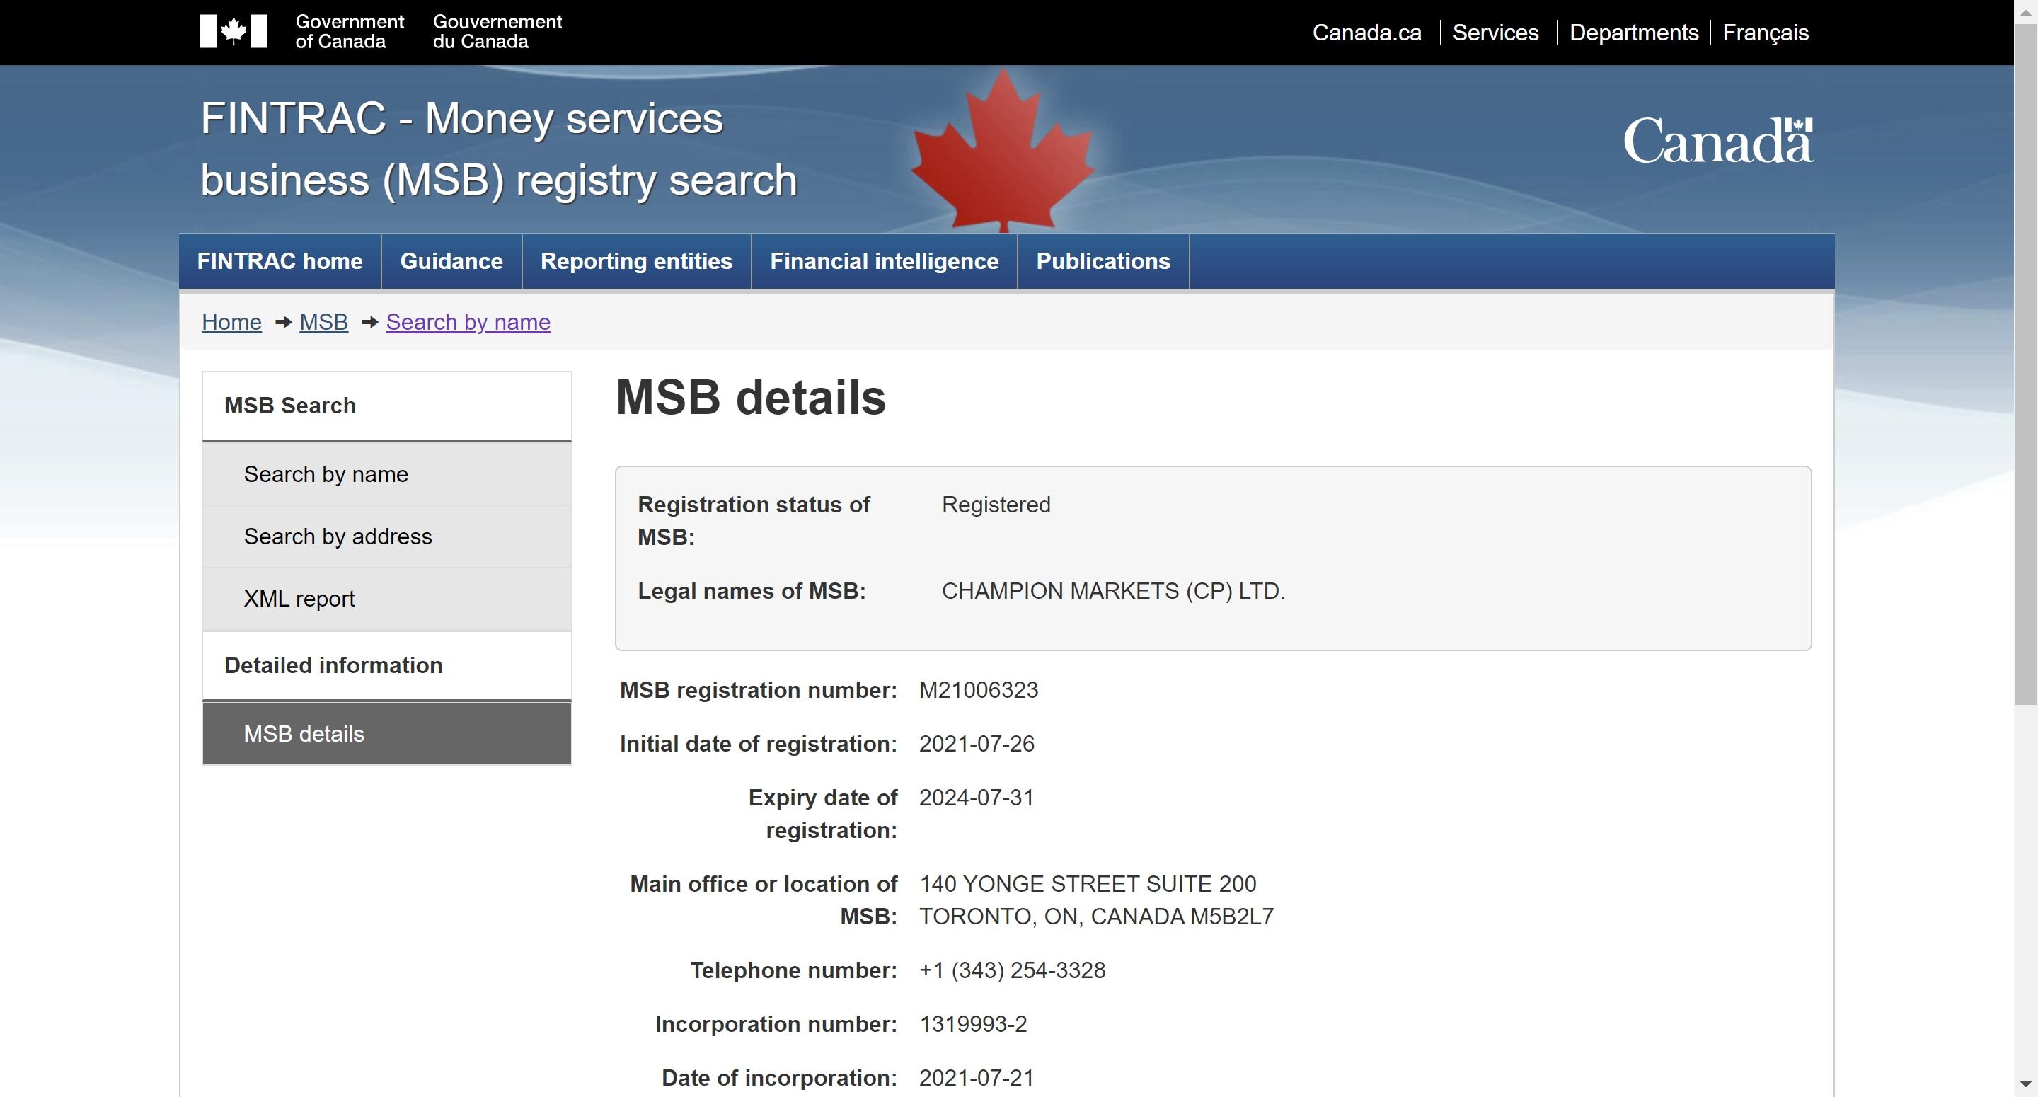Open the Services link in header
2038x1097 pixels.
pos(1495,33)
